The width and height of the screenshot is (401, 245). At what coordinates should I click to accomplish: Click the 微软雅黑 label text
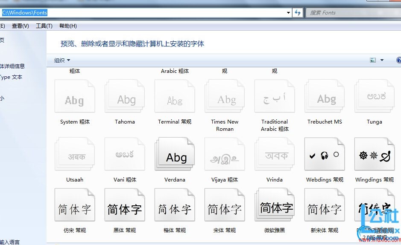(x=275, y=231)
